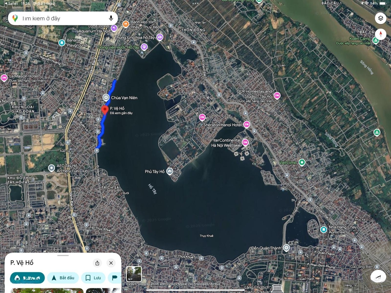Select the VietClimb map marker
This screenshot has height=293, width=391.
point(302,162)
